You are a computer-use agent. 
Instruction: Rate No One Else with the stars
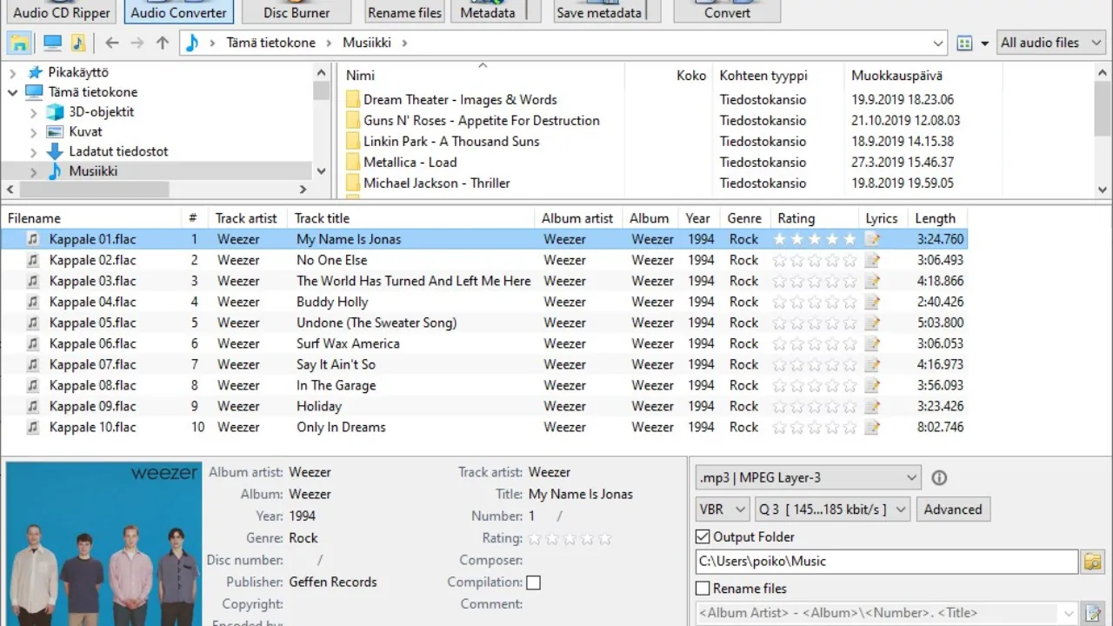point(815,260)
